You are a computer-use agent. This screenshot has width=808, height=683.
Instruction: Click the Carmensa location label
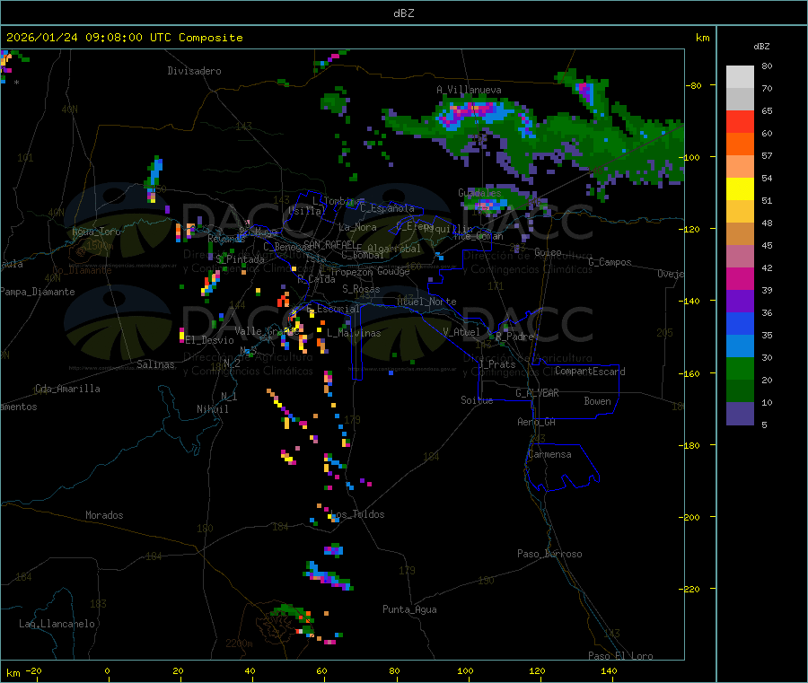tap(549, 454)
